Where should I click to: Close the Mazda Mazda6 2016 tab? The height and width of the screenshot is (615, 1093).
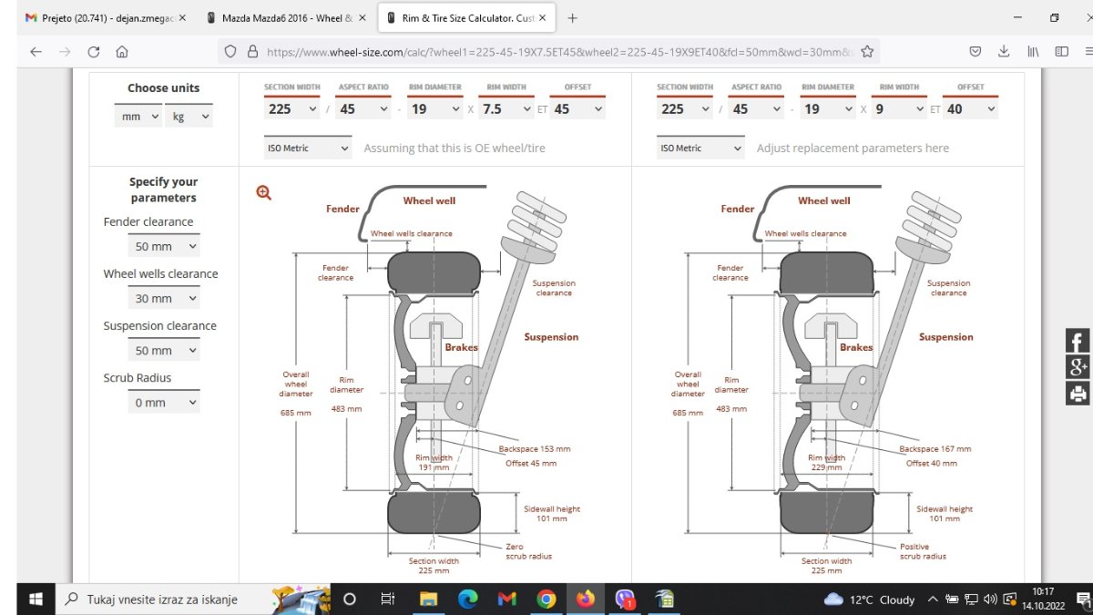tap(362, 17)
